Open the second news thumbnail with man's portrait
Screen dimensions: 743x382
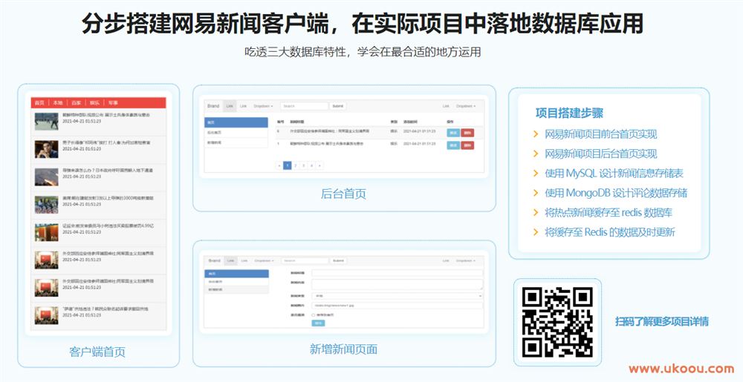click(46, 149)
